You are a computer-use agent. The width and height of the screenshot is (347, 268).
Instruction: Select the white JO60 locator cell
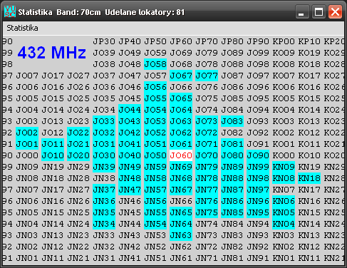coord(181,155)
